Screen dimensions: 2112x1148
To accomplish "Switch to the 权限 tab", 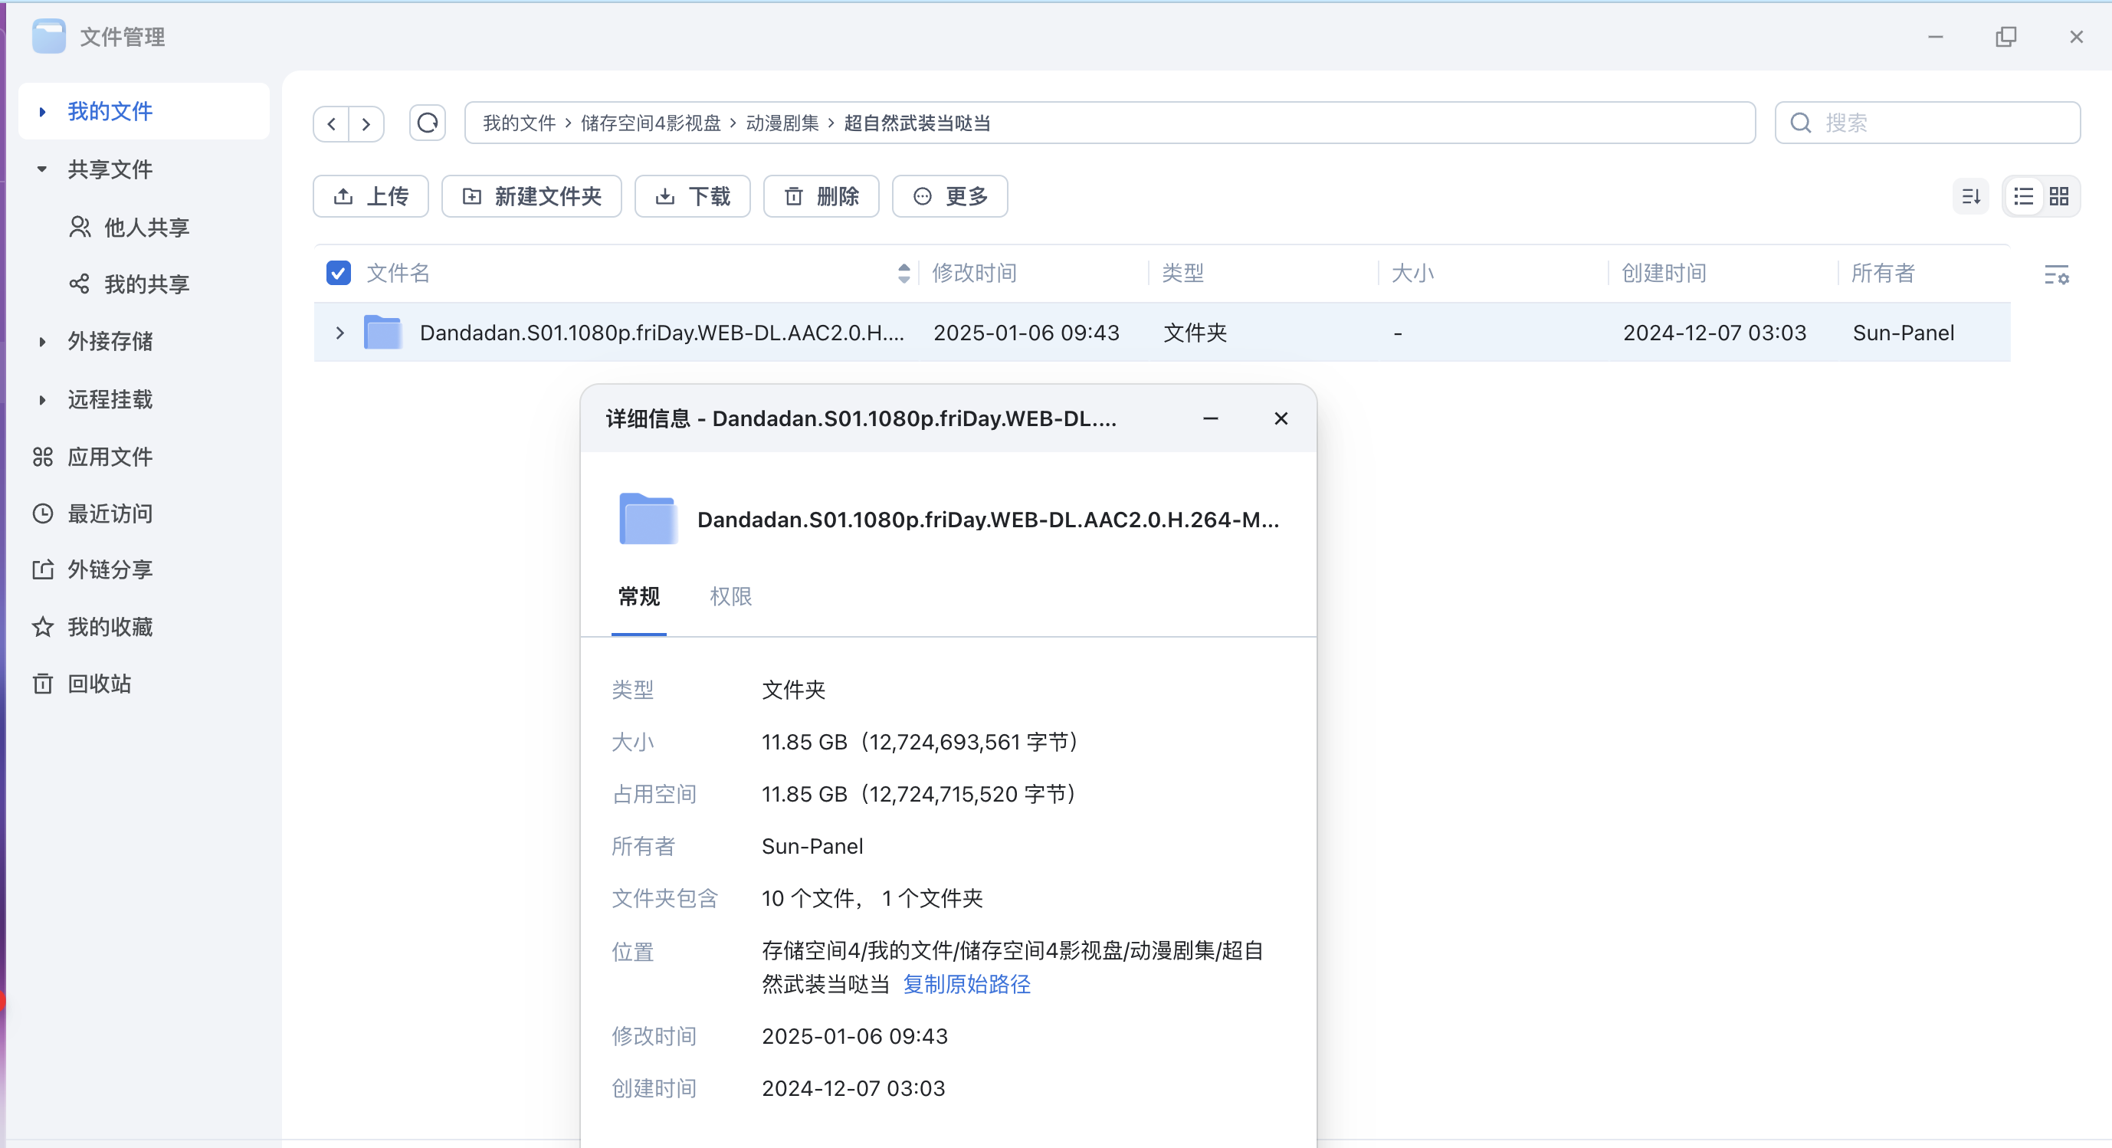I will click(x=730, y=596).
